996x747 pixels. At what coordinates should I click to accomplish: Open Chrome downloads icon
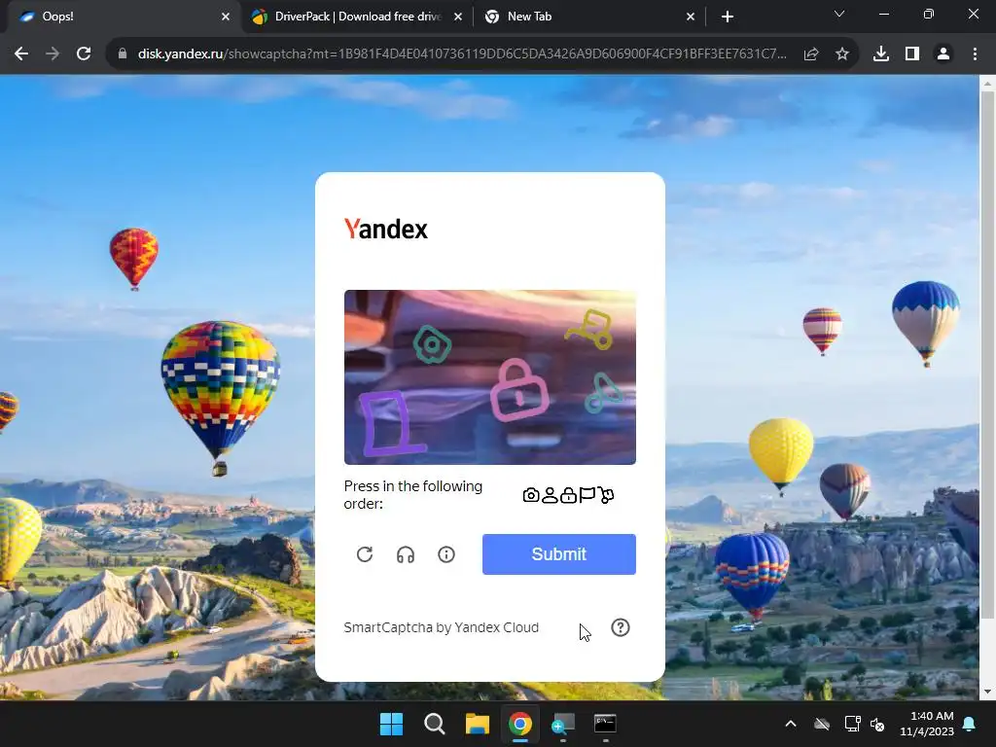[881, 54]
